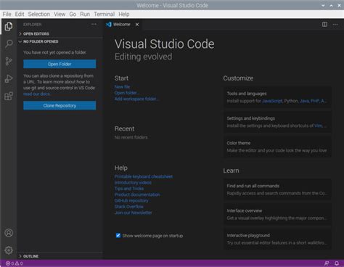Screen dimensions: 344x267
Task: Open the Run and Debug view icon
Action: [9, 78]
